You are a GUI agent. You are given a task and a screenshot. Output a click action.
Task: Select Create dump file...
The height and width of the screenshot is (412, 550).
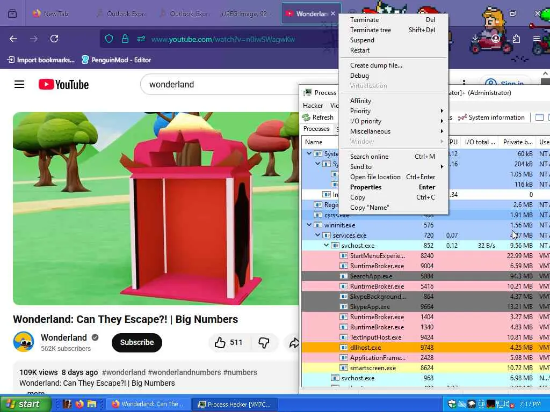[394, 65]
